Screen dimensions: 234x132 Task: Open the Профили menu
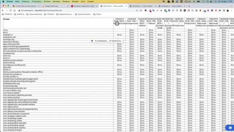pos(66,1)
